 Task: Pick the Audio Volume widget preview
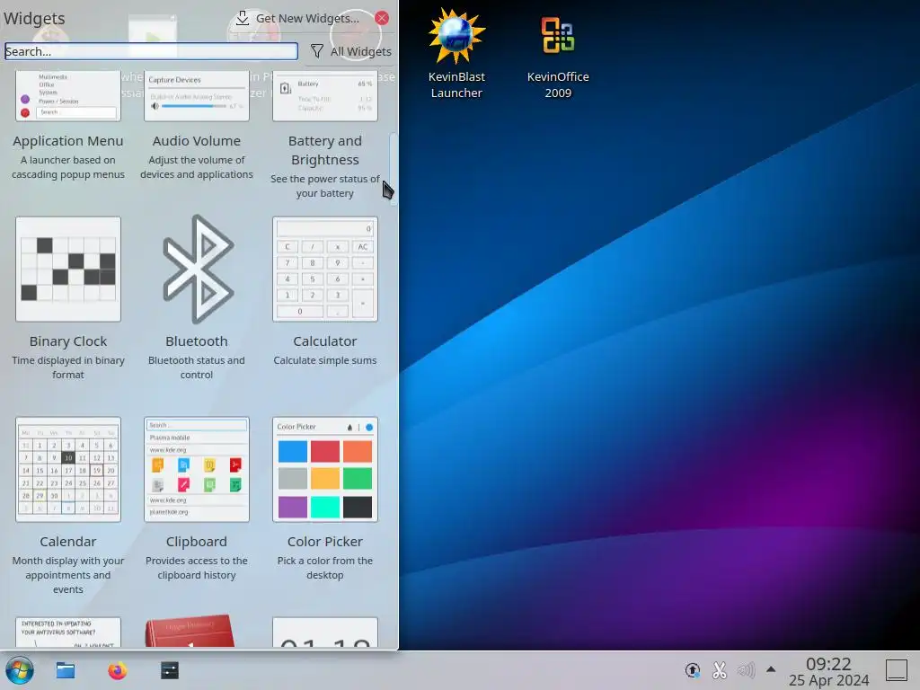(x=197, y=96)
